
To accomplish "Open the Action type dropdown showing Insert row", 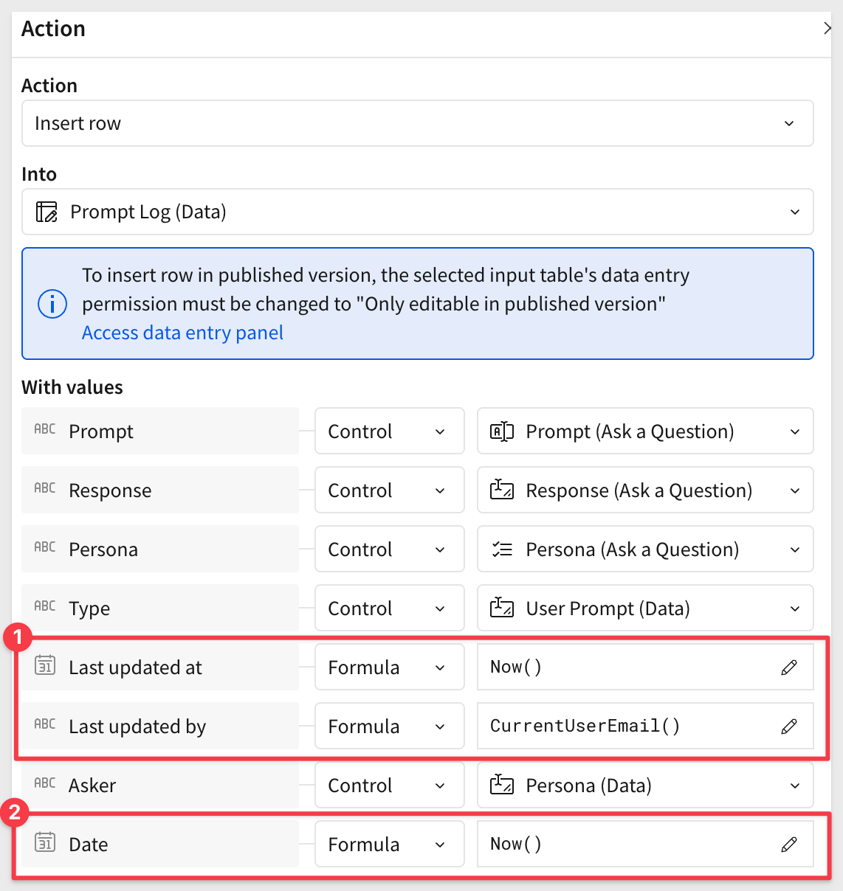I will tap(418, 123).
